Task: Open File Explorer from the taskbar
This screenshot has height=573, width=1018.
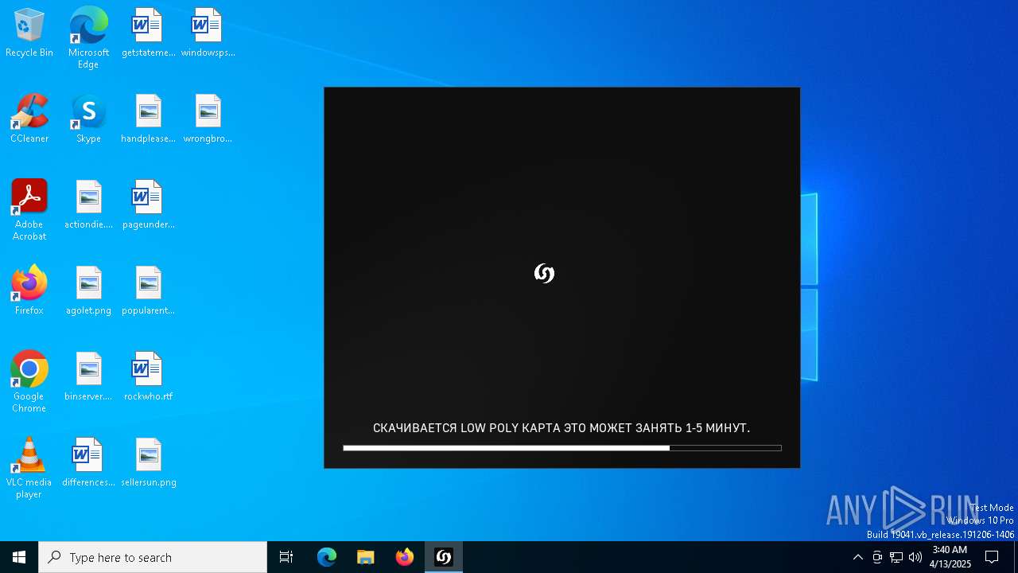Action: [x=366, y=557]
